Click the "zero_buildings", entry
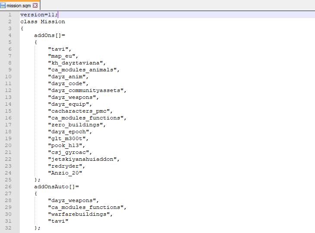 click(77, 125)
